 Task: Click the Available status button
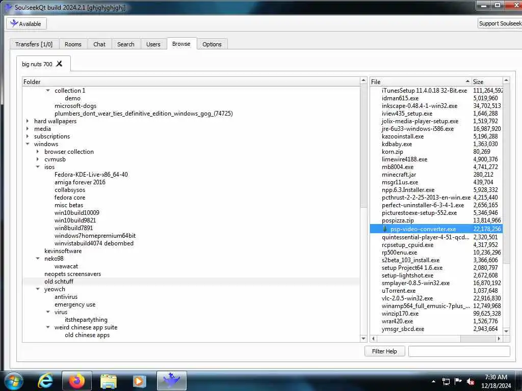(x=27, y=23)
